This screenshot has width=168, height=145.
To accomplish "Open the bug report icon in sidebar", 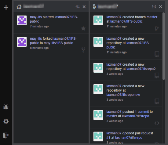I will tap(6, 107).
